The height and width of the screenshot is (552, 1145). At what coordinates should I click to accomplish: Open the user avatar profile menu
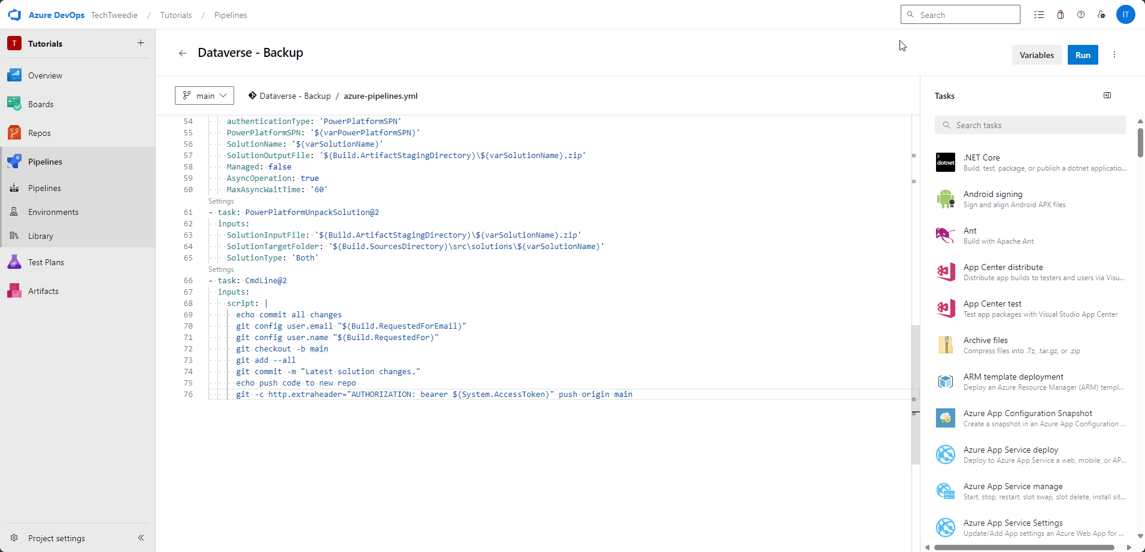pos(1126,14)
